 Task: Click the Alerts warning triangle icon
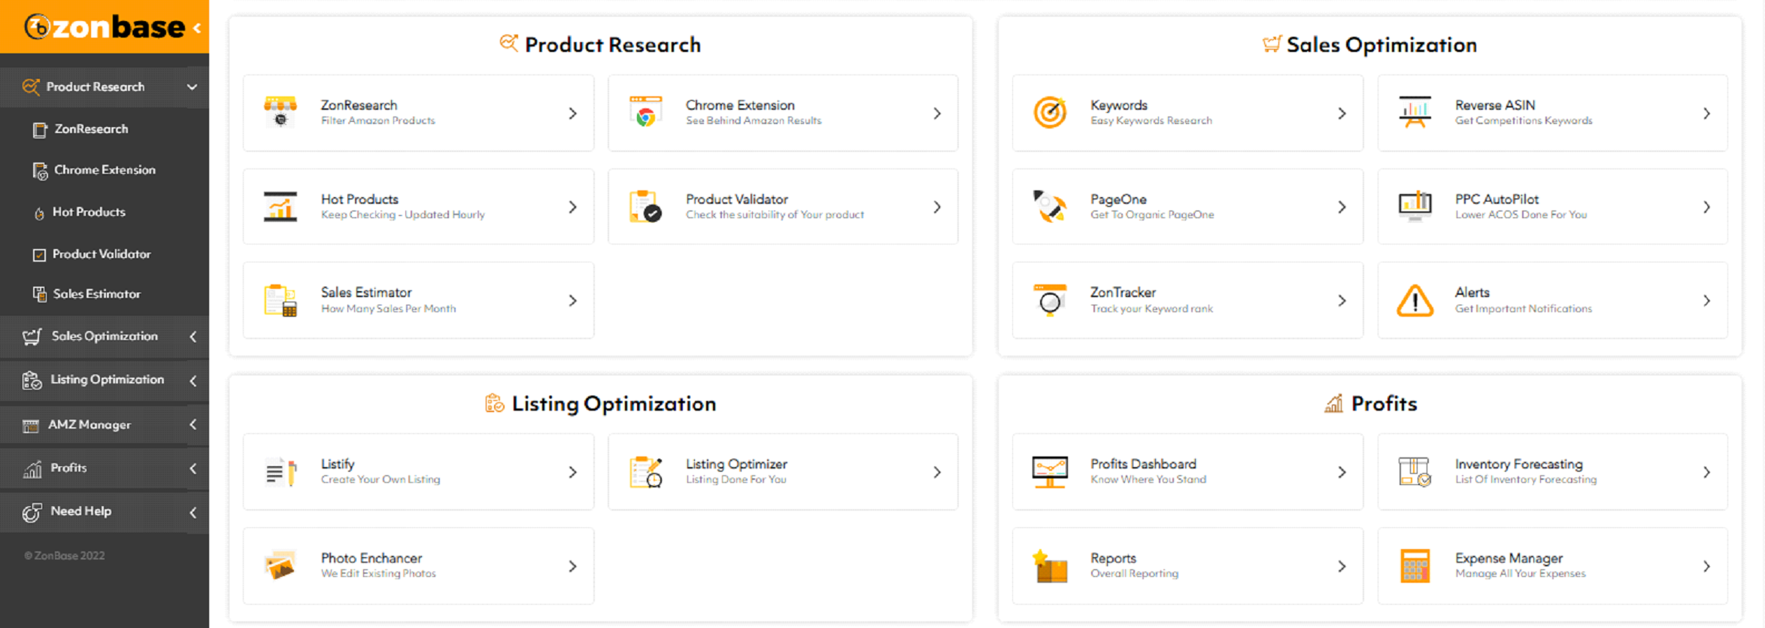pyautogui.click(x=1415, y=300)
